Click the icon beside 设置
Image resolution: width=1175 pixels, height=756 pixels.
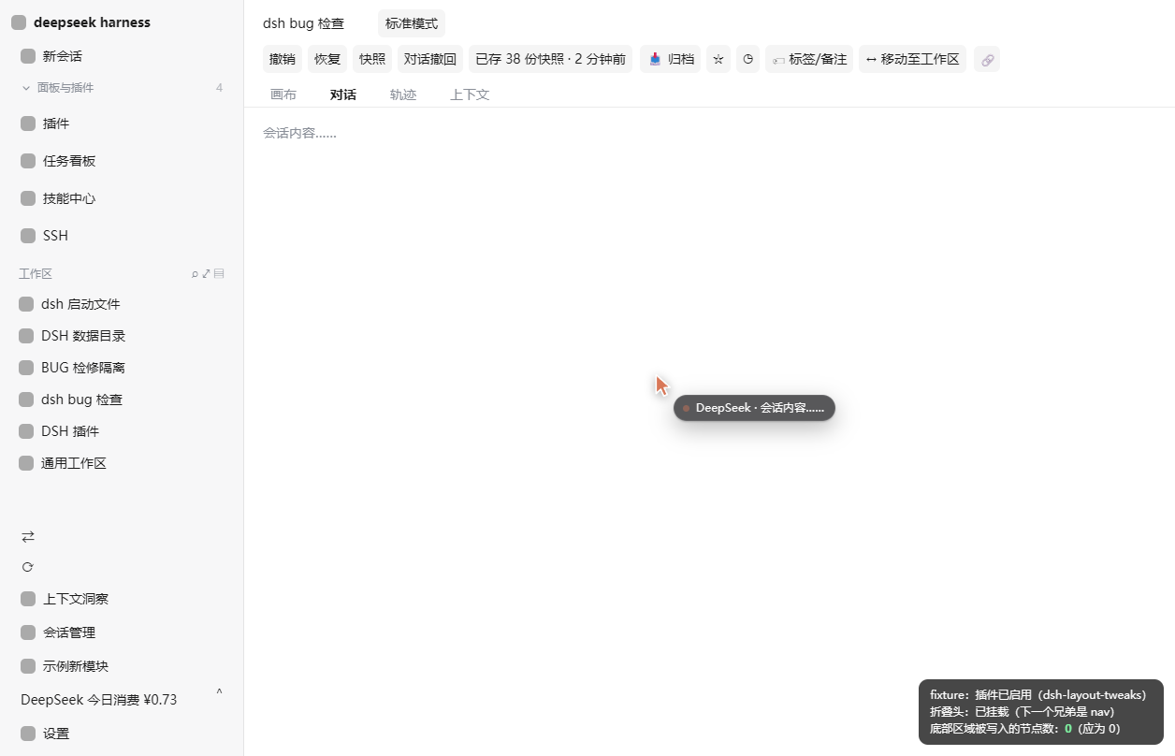point(28,734)
